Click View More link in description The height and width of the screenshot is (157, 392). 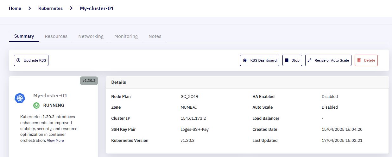[x=55, y=141]
